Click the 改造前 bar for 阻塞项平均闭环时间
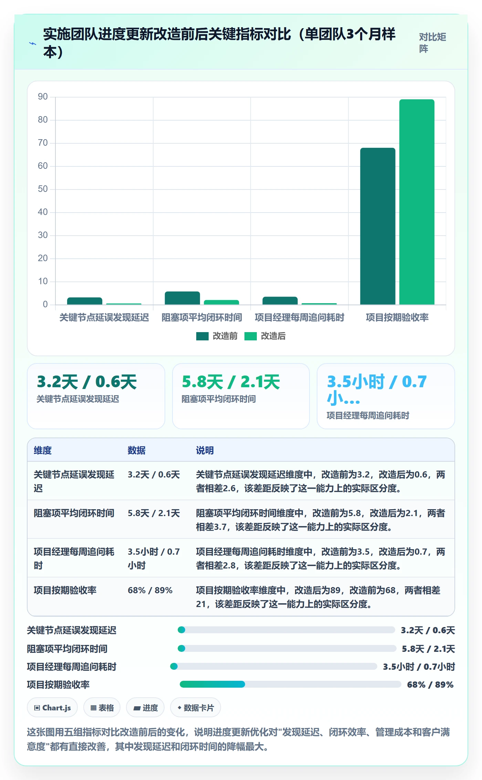The image size is (482, 780). tap(182, 298)
